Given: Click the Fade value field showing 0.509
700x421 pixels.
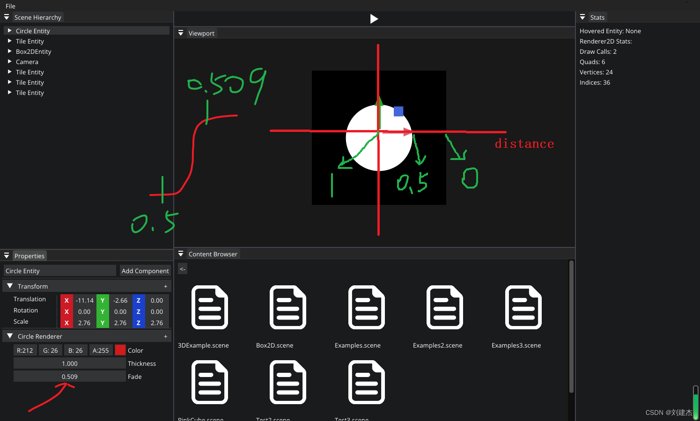Looking at the screenshot, I should coord(69,376).
